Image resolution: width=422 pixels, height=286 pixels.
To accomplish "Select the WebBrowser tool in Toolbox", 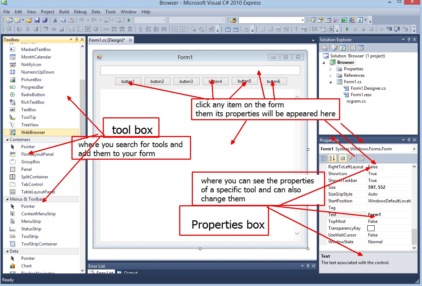I will tap(41, 132).
